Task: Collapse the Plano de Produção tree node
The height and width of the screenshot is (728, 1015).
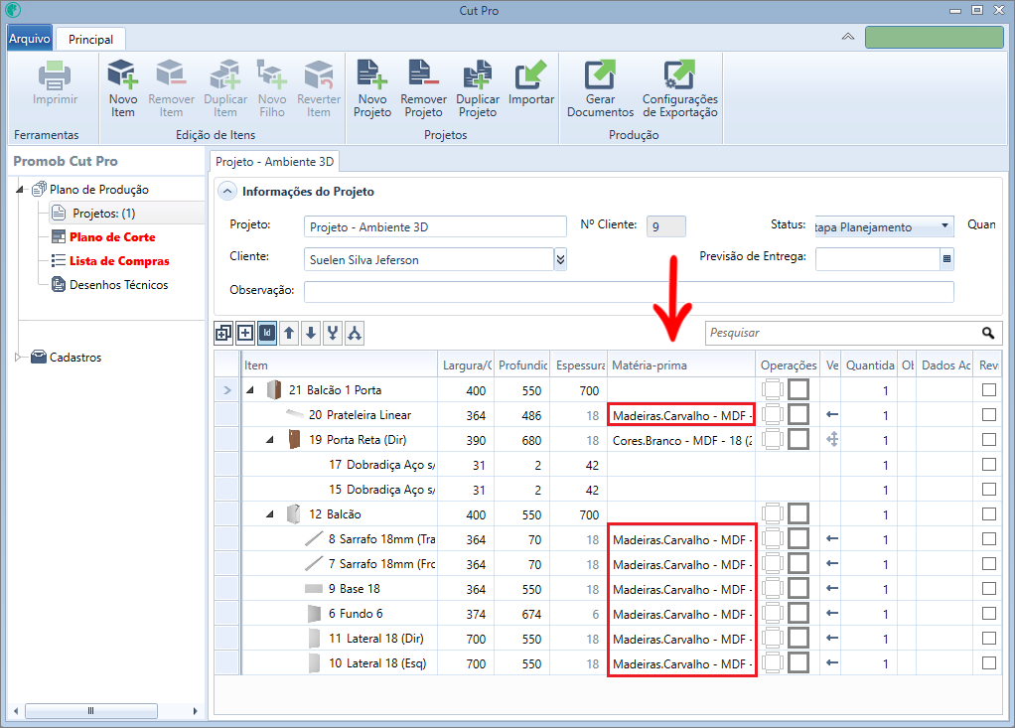Action: [x=20, y=190]
